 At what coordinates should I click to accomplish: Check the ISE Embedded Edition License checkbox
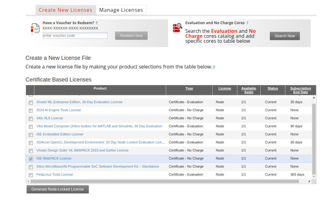[x=31, y=135]
